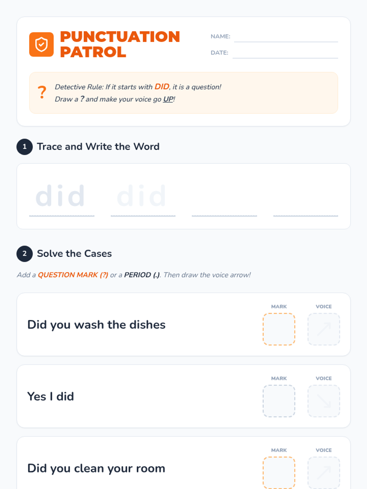This screenshot has height=489, width=367.
Task: Click the up arrow voice box for dishes
Action: [x=324, y=329]
